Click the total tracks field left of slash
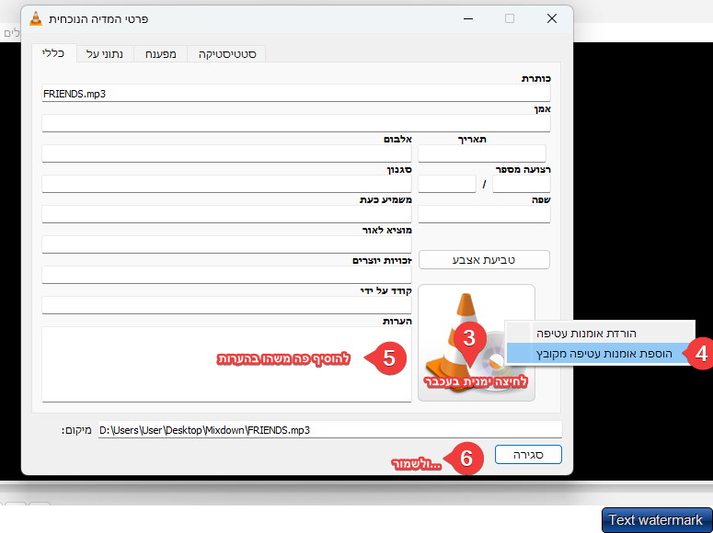Screen dimensions: 713x533 pos(446,184)
